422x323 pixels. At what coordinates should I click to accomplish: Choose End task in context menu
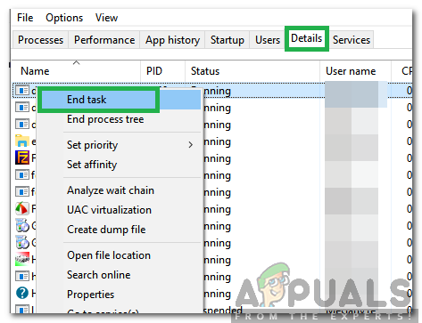click(x=120, y=100)
